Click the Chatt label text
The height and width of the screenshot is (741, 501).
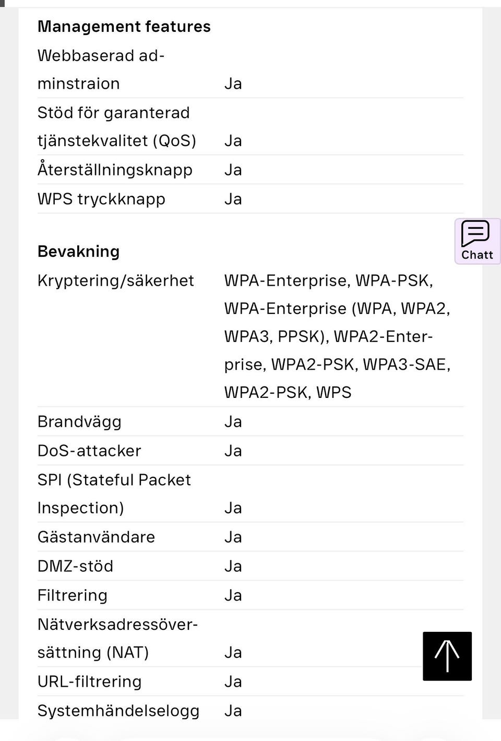tap(477, 255)
